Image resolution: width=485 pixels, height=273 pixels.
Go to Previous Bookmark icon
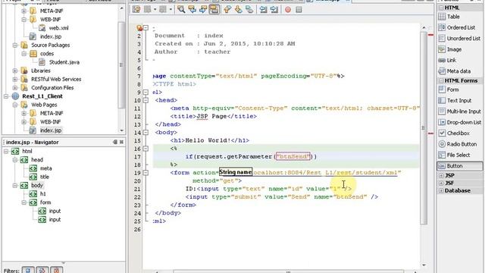click(x=227, y=10)
